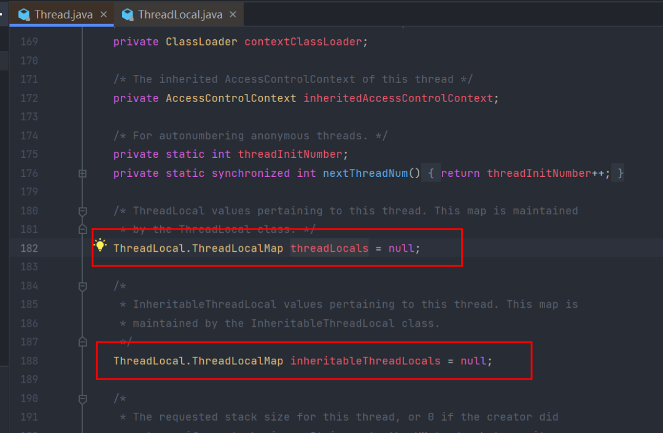
Task: Place the caret on the threadLocals variable
Action: (x=329, y=248)
